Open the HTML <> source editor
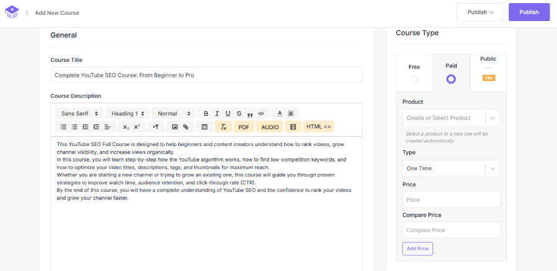Image resolution: width=557 pixels, height=271 pixels. coord(319,126)
